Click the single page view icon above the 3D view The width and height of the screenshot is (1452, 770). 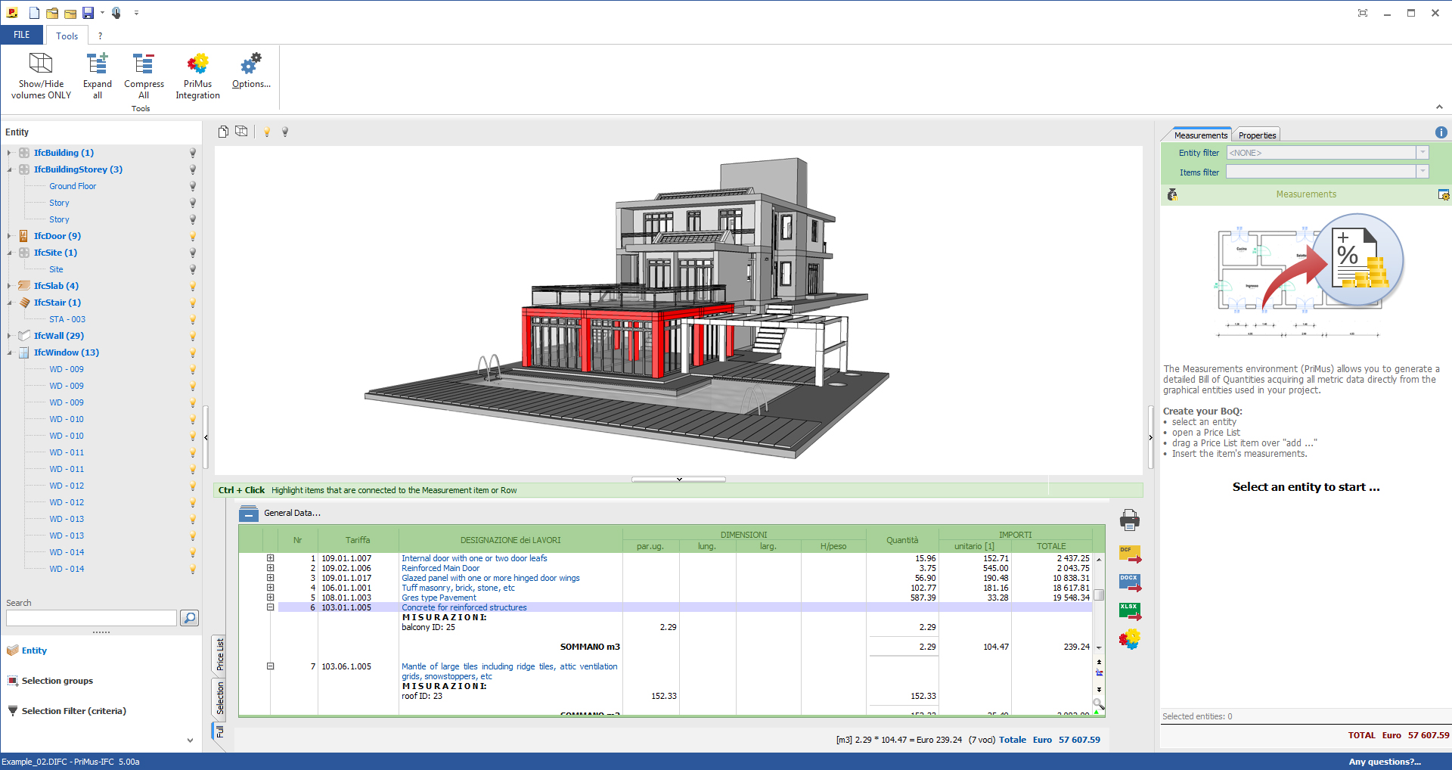(x=223, y=132)
